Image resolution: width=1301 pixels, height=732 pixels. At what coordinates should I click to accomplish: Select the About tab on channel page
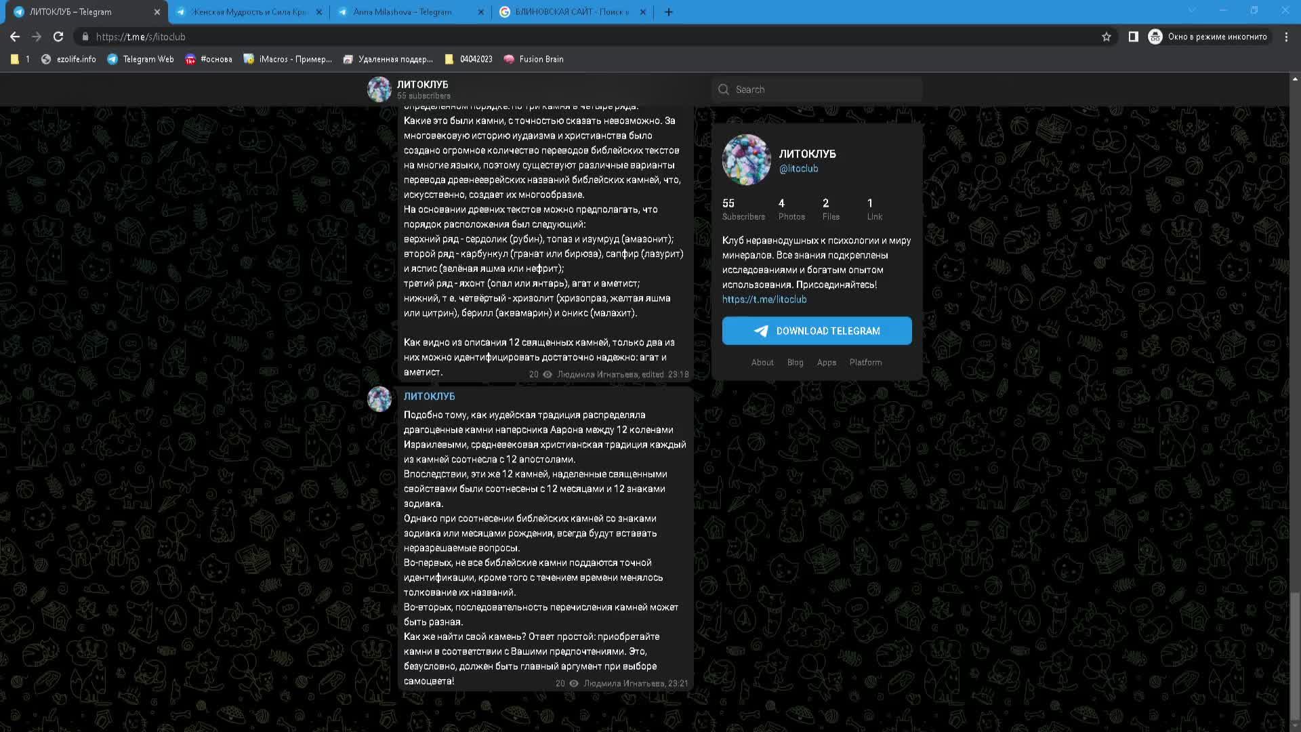762,362
